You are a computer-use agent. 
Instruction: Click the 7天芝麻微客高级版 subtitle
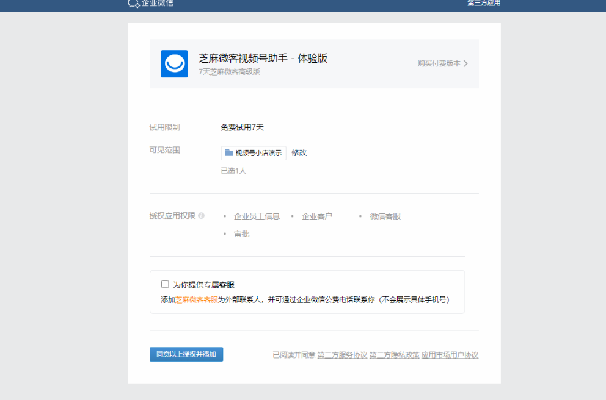coord(230,72)
